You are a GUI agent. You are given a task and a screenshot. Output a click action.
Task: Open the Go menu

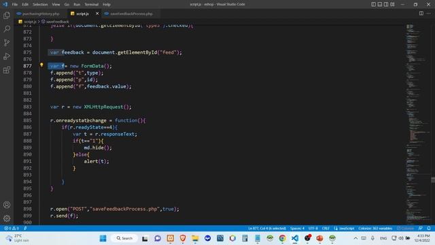coord(67,5)
